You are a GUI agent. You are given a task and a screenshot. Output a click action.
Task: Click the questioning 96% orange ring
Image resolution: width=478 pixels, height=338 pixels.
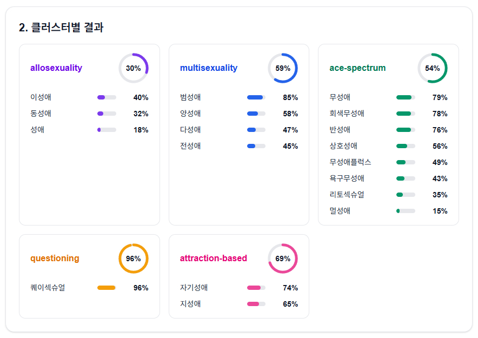[x=133, y=259]
